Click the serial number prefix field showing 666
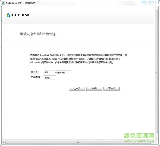Image resolution: width=160 pixels, height=146 pixels. coord(48,72)
